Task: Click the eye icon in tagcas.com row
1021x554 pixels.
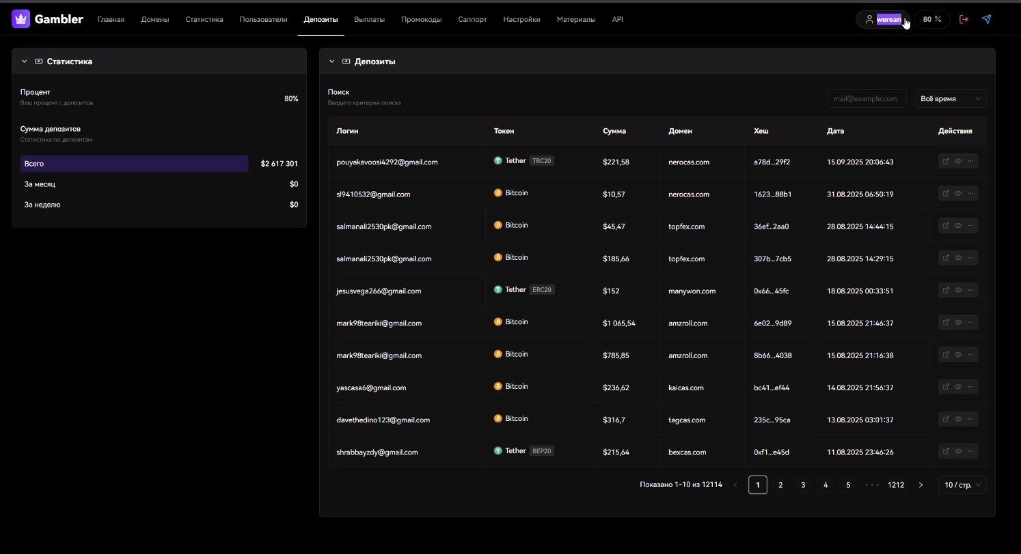Action: 958,420
